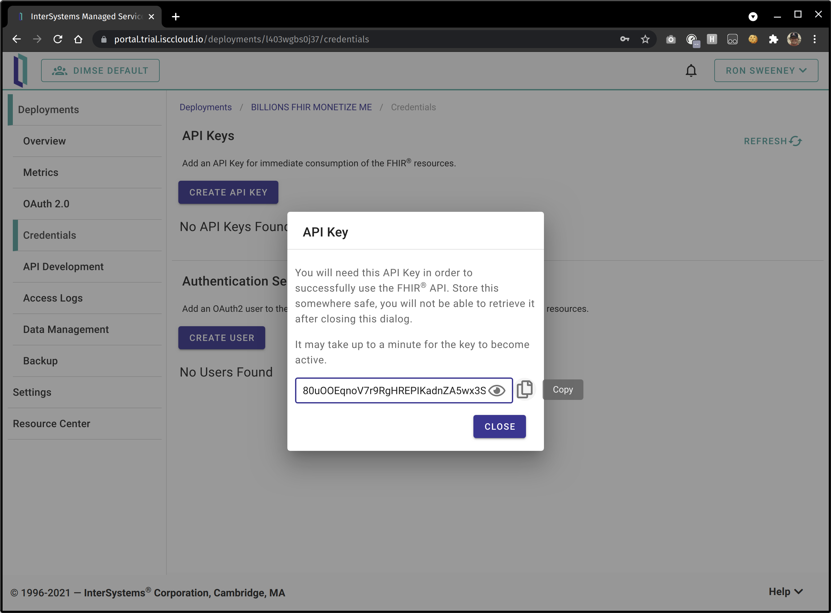Click the camera screenshot extension

click(x=671, y=39)
